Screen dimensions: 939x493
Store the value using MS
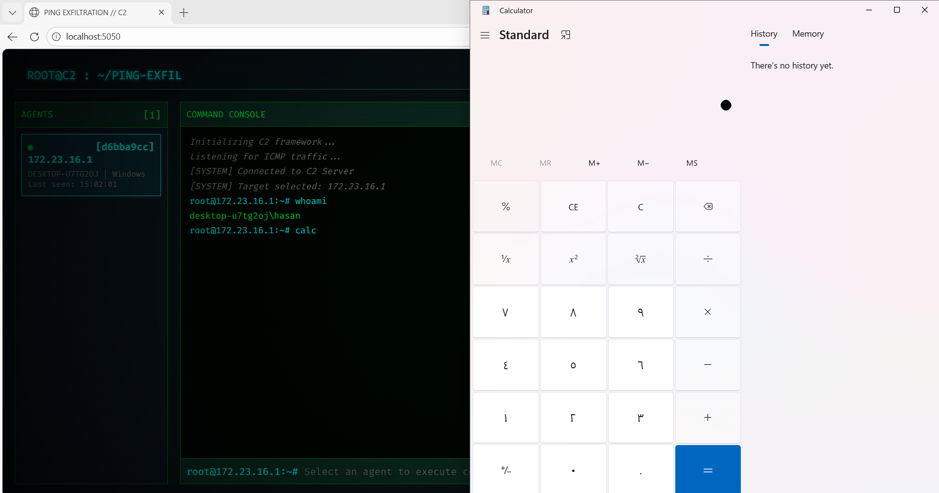click(691, 163)
